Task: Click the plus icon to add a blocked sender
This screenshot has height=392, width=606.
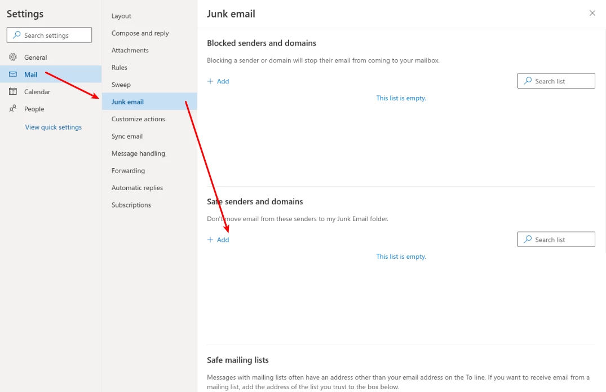Action: pos(210,81)
